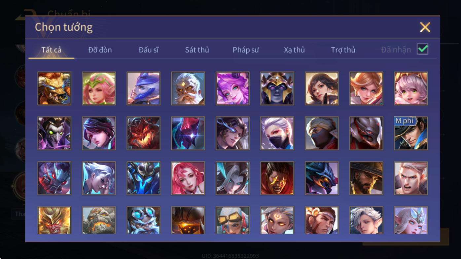Select the blue armored knight hero portrait
Screen dimensions: 461x259
pyautogui.click(x=143, y=178)
